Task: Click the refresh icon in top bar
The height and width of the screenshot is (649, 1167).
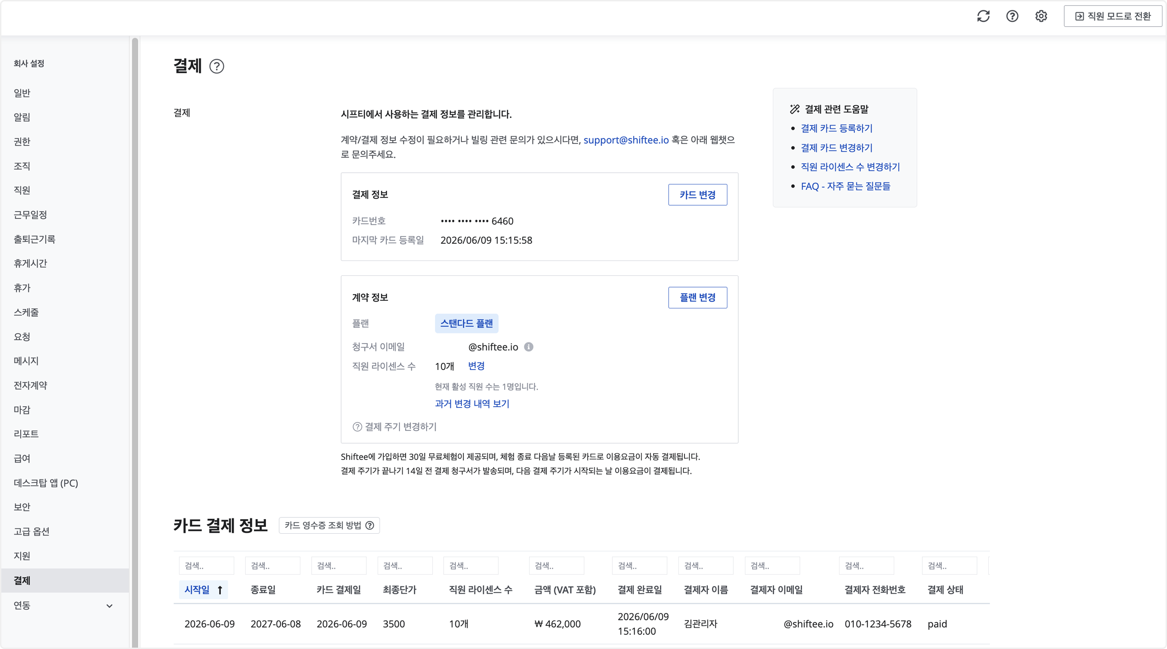Action: click(x=983, y=16)
